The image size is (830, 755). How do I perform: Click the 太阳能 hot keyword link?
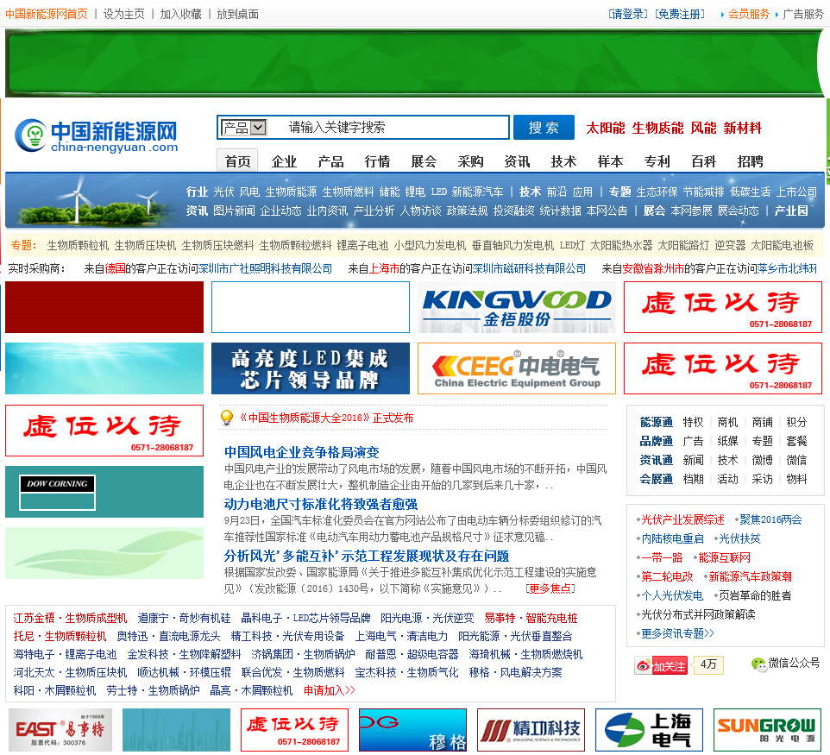point(606,128)
